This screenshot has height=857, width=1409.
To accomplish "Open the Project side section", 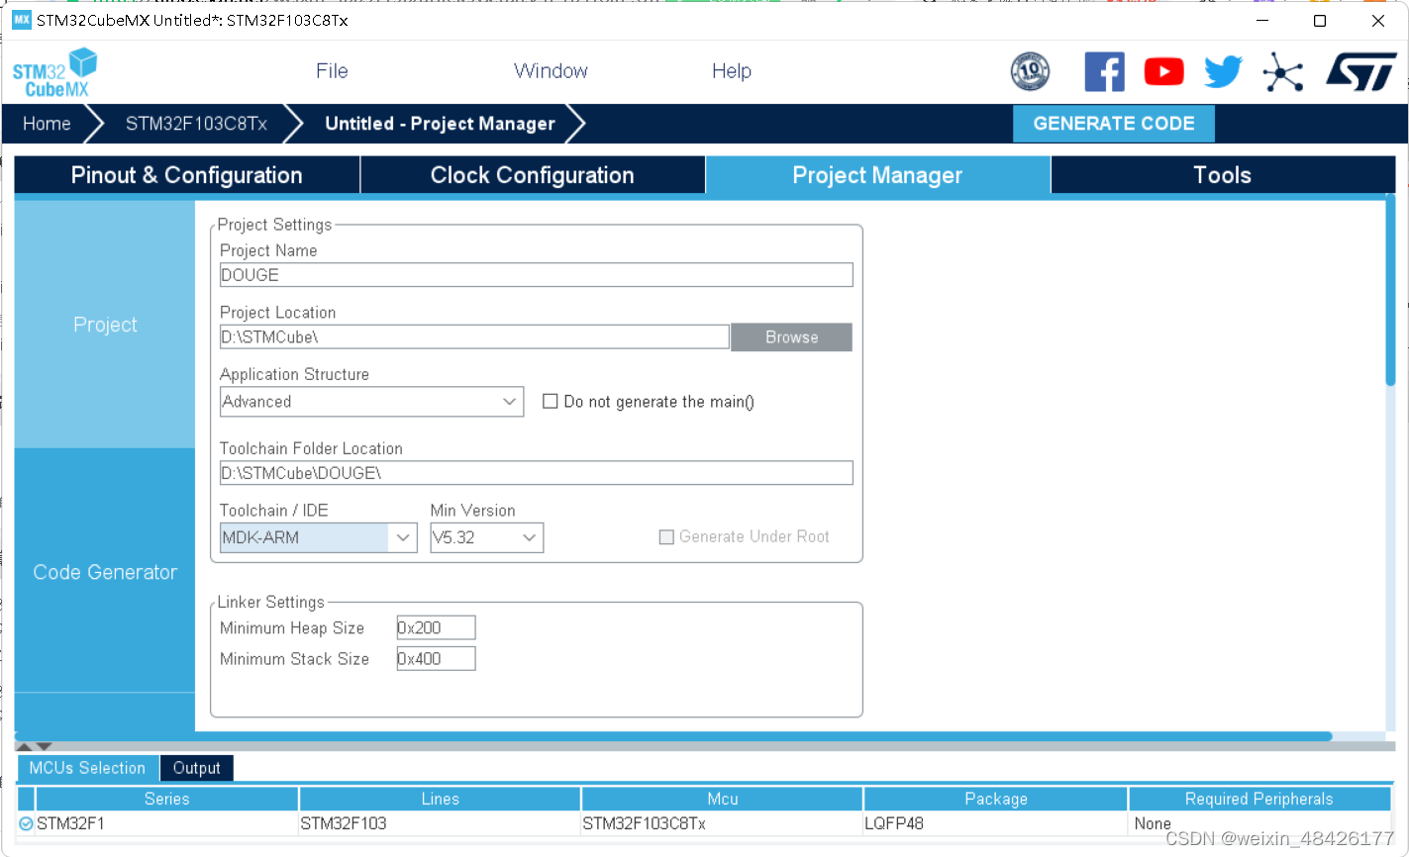I will pos(105,325).
